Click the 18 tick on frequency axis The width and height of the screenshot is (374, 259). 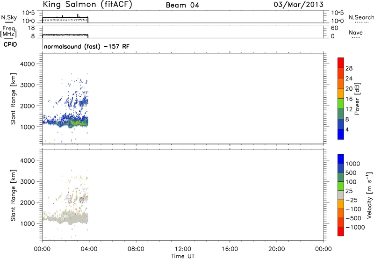point(31,28)
